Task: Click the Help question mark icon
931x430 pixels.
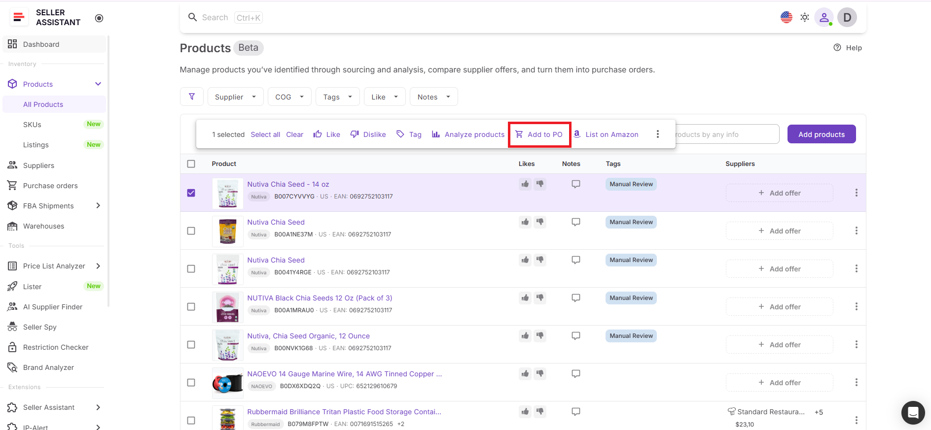Action: coord(837,47)
